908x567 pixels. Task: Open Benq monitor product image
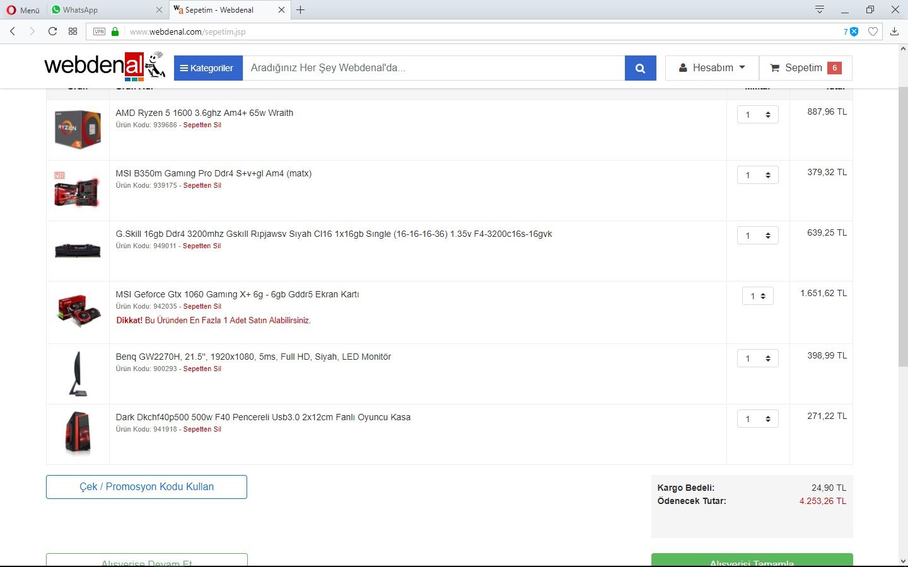click(x=78, y=374)
